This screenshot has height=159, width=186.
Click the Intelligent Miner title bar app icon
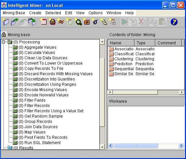(x=4, y=5)
